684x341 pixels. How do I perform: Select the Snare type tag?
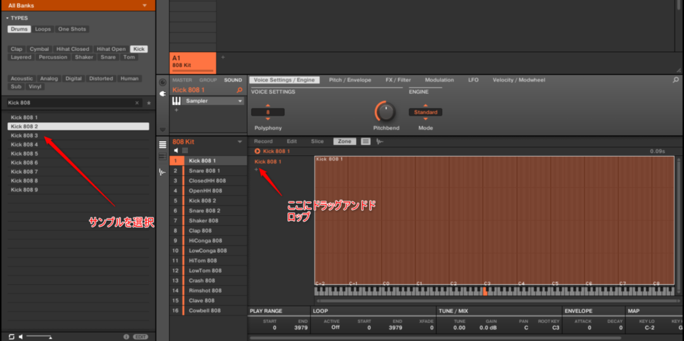coord(108,58)
